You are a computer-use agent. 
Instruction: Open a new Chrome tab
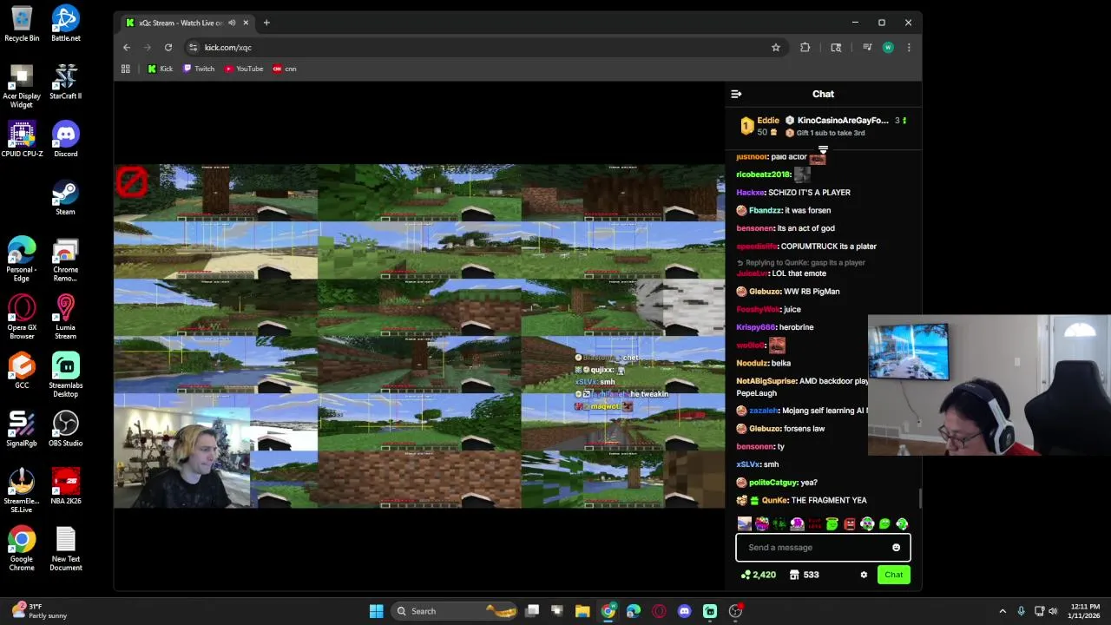[x=266, y=23]
